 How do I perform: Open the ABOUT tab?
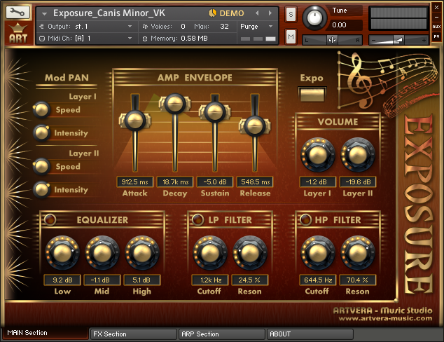click(310, 334)
